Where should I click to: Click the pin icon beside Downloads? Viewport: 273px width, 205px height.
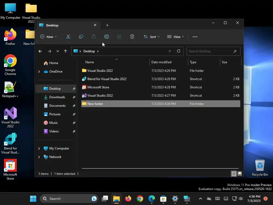(74, 97)
